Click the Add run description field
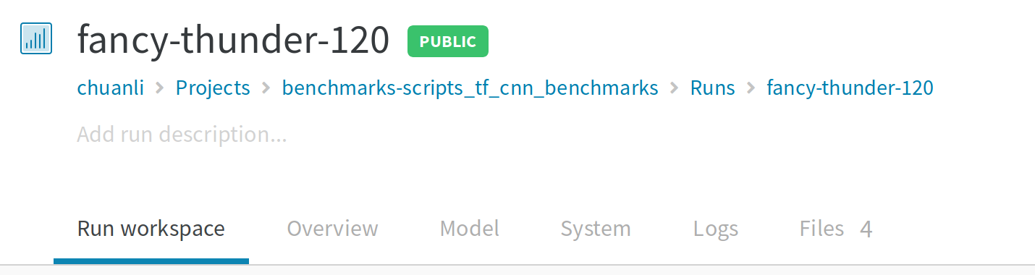1035x275 pixels. point(182,135)
